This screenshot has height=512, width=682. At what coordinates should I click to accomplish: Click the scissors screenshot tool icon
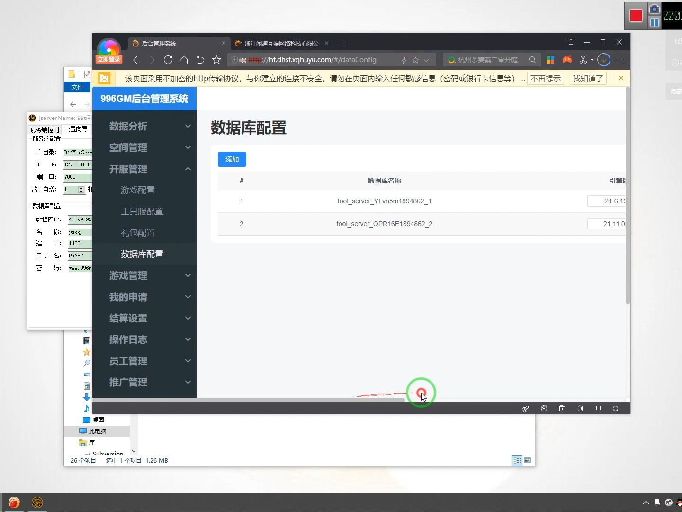583,60
